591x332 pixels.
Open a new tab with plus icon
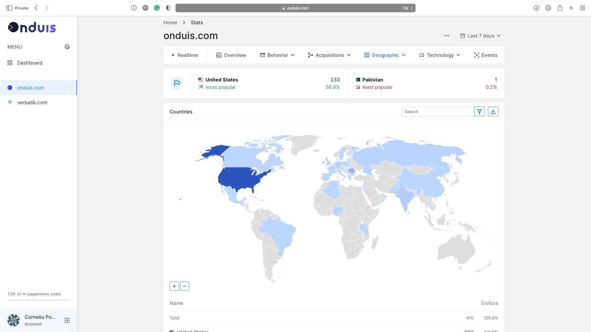pos(571,8)
